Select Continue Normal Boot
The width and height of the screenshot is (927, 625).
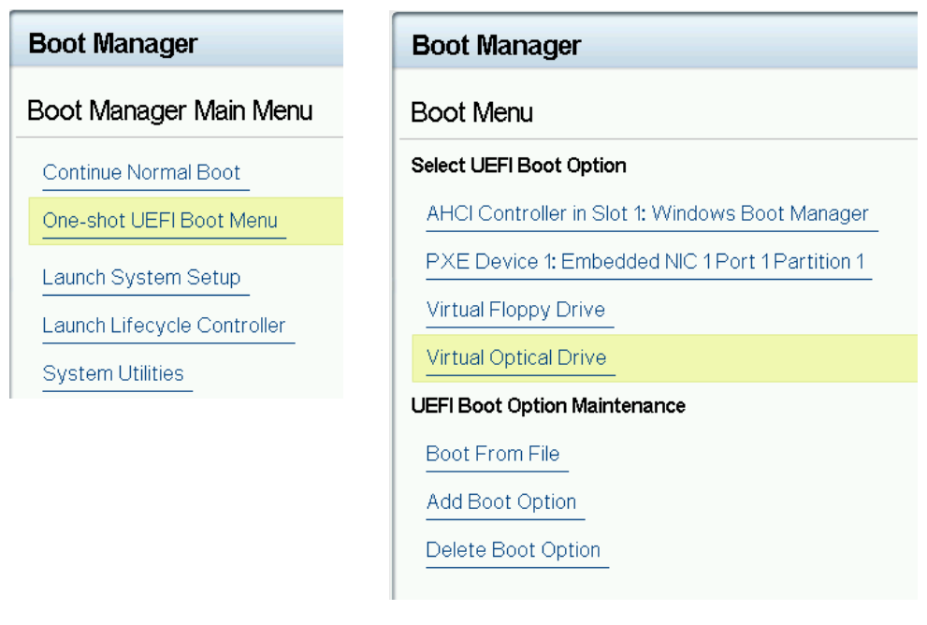click(142, 172)
